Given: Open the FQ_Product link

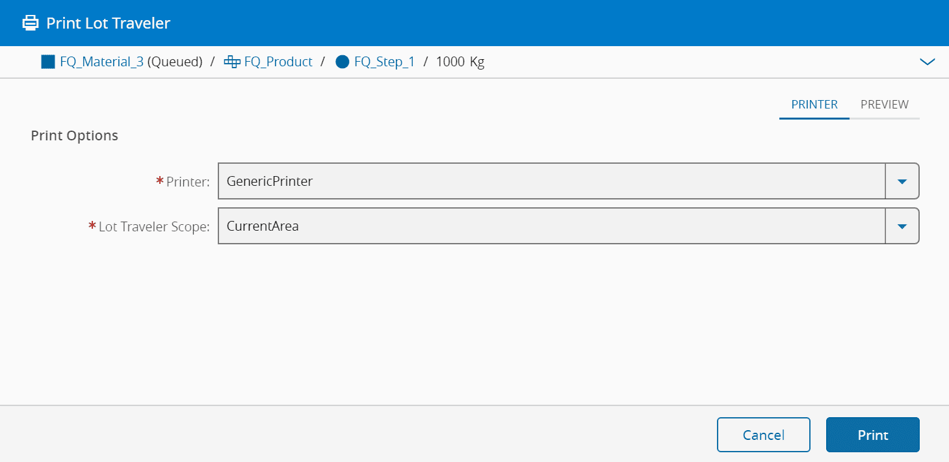Looking at the screenshot, I should click(x=278, y=62).
